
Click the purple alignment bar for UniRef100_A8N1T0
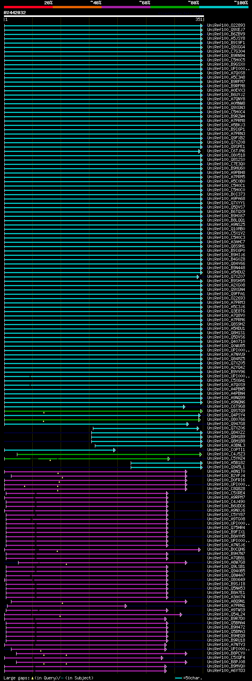[x=96, y=472]
